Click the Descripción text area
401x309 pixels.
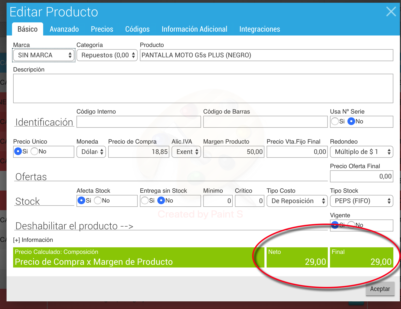click(203, 88)
